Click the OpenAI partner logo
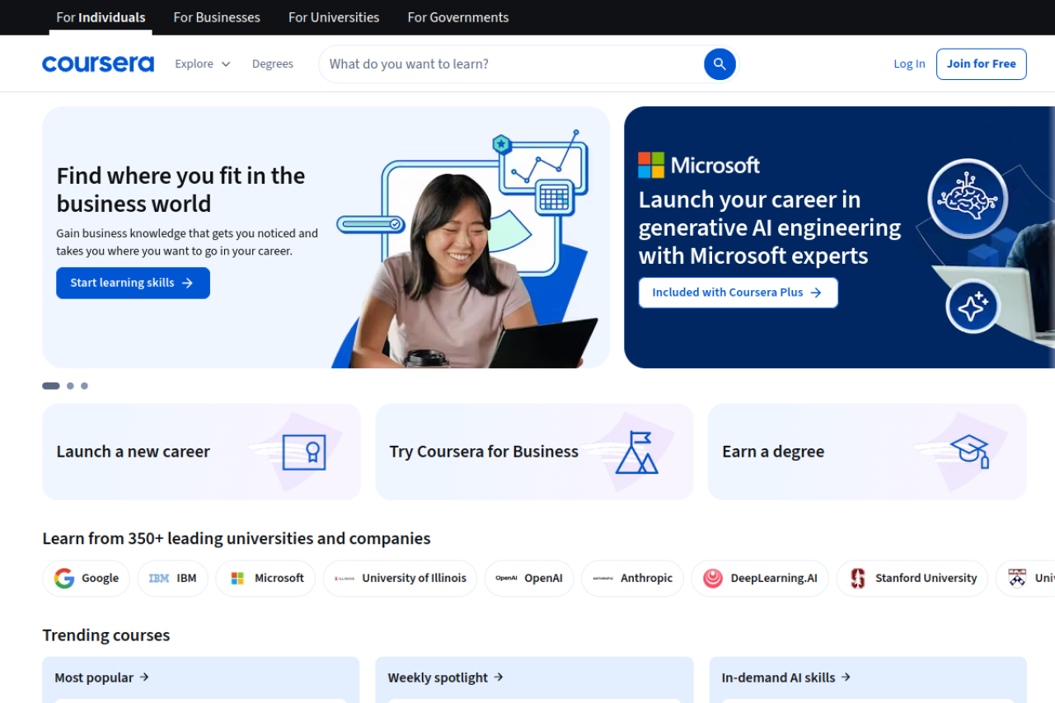 click(x=528, y=578)
